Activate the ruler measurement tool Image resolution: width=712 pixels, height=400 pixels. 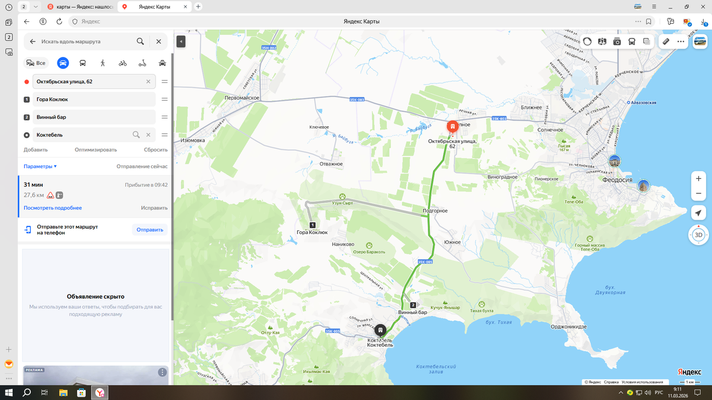point(666,41)
